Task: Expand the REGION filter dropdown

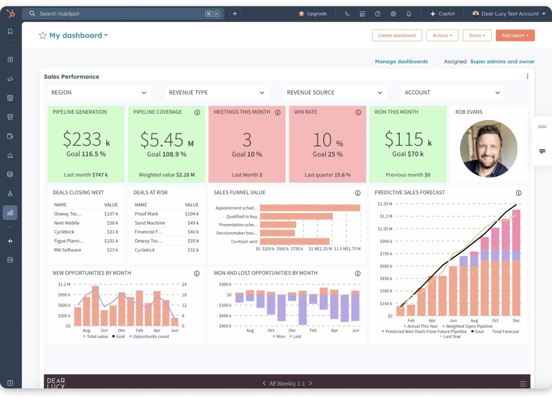Action: click(99, 93)
